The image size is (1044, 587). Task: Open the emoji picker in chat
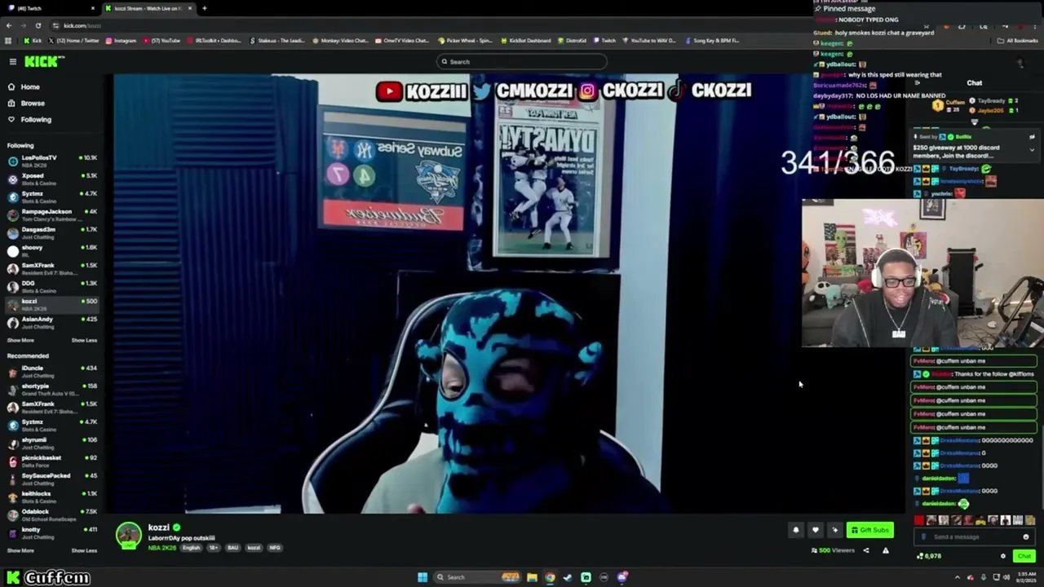[x=1026, y=537]
